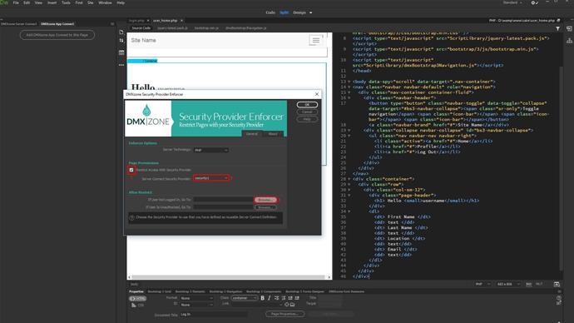574x323 pixels.
Task: Click Help in Security Provider Enforcer dialog
Action: (x=307, y=119)
